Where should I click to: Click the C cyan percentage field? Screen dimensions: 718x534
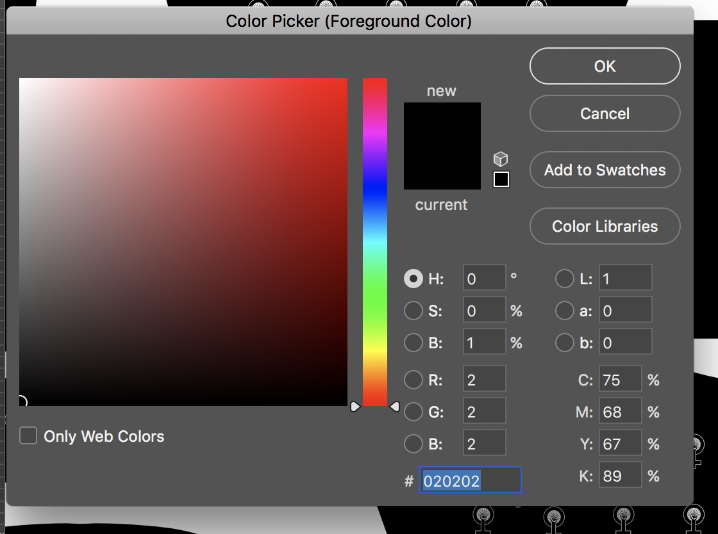click(x=620, y=380)
